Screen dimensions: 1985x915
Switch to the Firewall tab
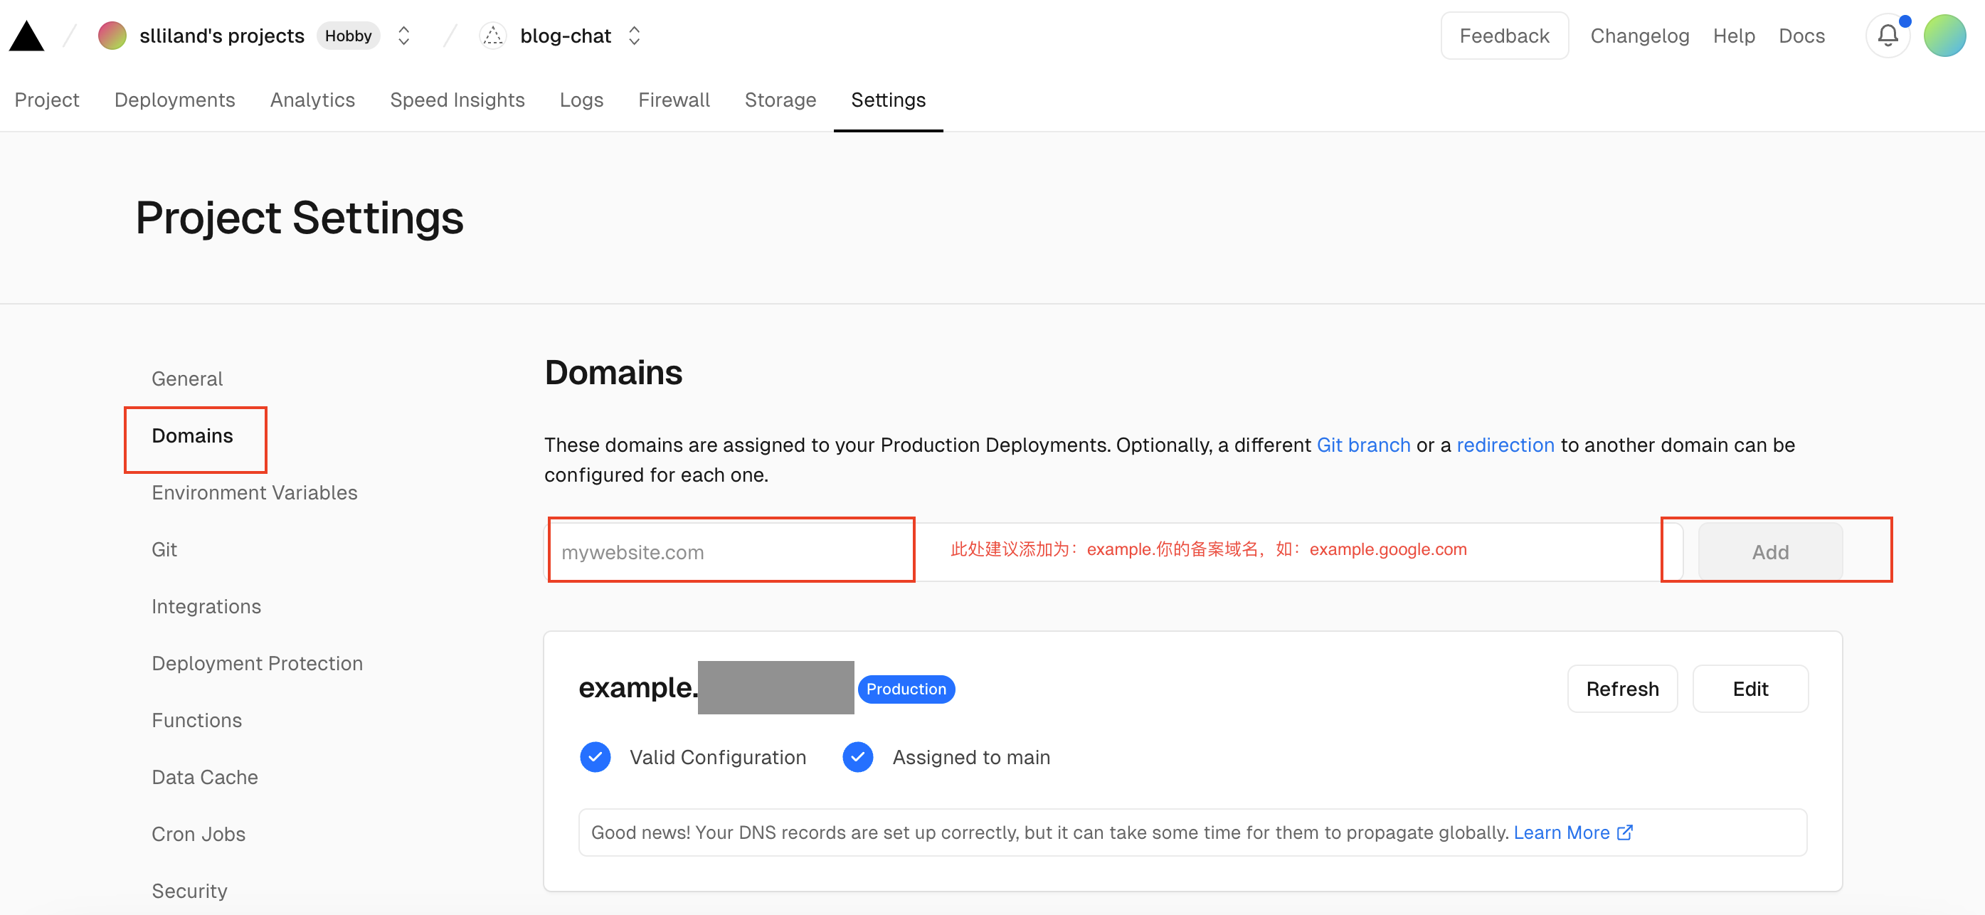pyautogui.click(x=674, y=100)
